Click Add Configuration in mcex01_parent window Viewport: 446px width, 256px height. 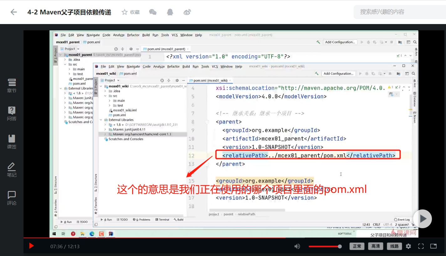(340, 42)
